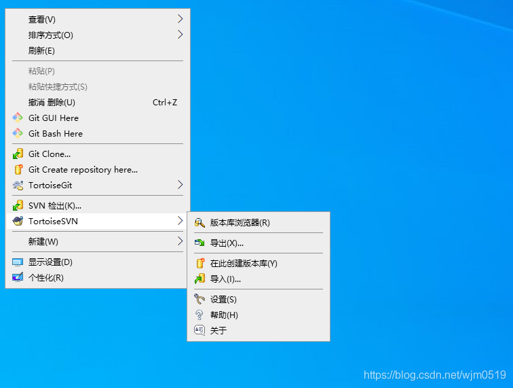
Task: Select Git Create repository here...
Action: [98, 170]
